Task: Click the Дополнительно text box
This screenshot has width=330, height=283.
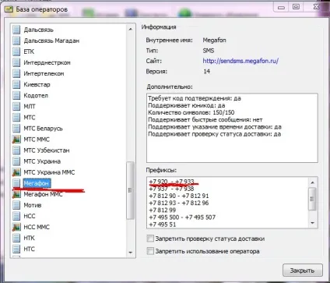Action: click(x=232, y=128)
